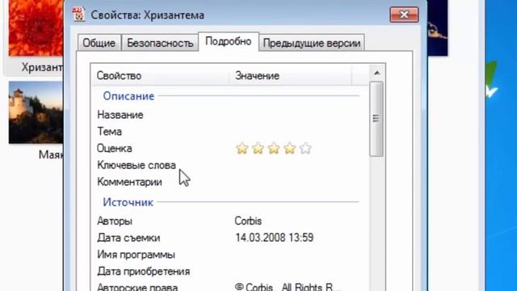Click the Corbis author value
The width and height of the screenshot is (517, 291).
click(x=248, y=221)
